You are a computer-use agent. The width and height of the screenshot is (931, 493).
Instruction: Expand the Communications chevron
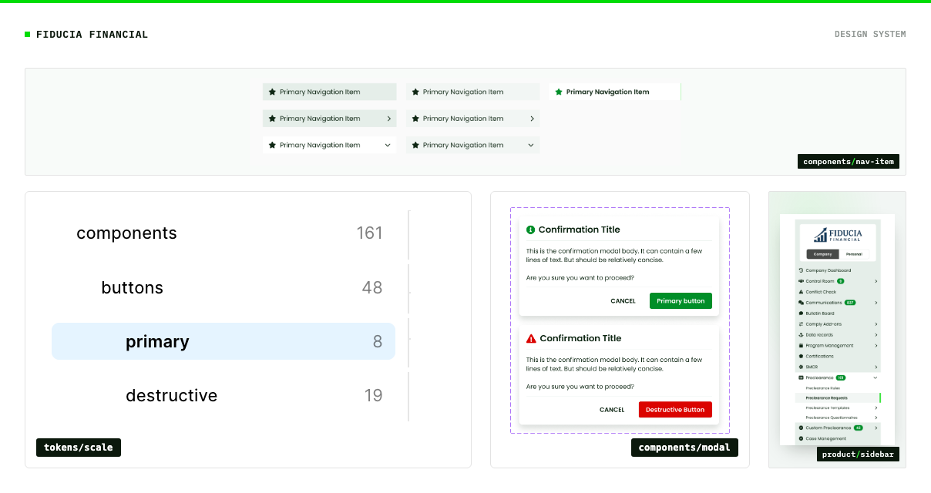tap(876, 303)
